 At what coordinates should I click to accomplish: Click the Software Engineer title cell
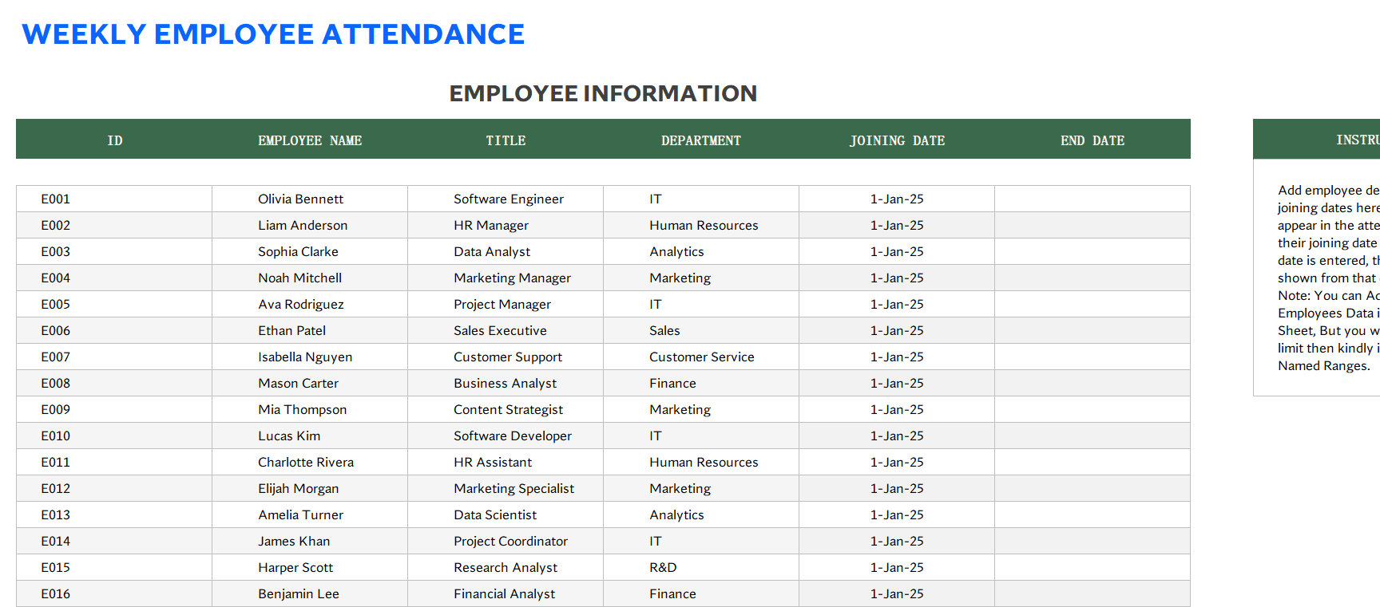point(506,199)
